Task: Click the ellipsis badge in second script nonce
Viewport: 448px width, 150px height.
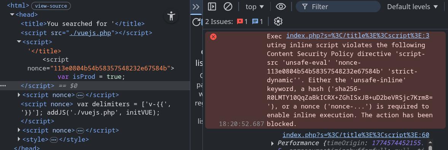Action: [80, 131]
